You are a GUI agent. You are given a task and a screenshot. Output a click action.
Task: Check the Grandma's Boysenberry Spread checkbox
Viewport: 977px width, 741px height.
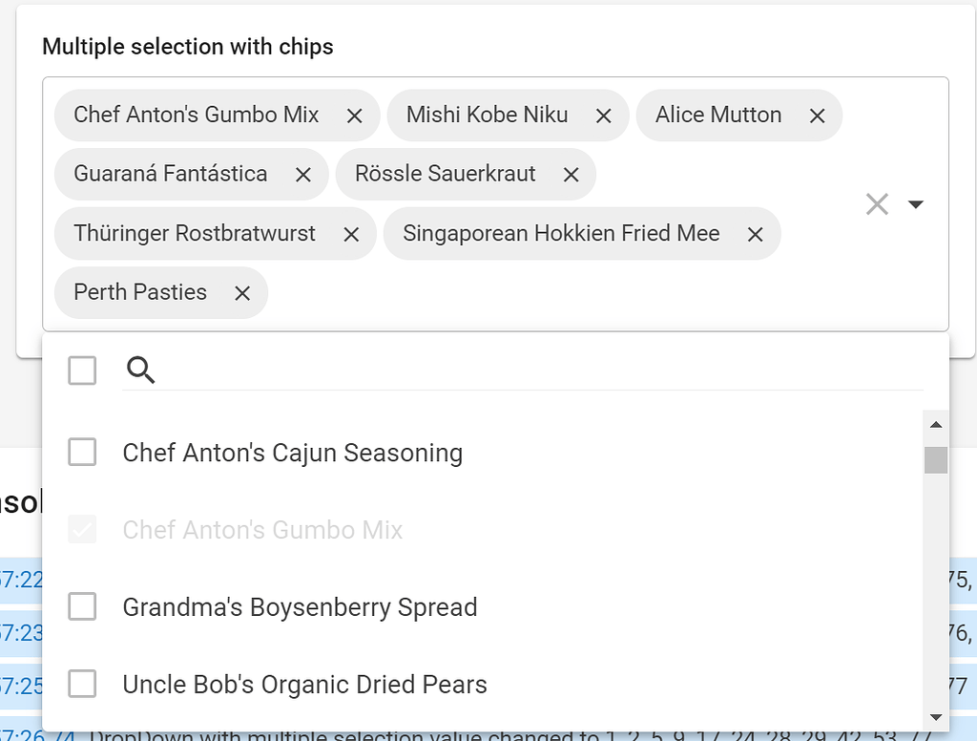coord(82,606)
